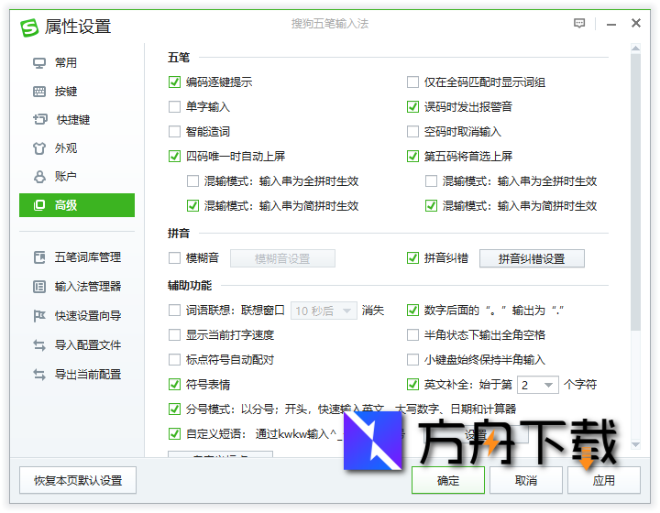The height and width of the screenshot is (513, 660).
Task: Open 拼音纠错设置
Action: [x=532, y=258]
